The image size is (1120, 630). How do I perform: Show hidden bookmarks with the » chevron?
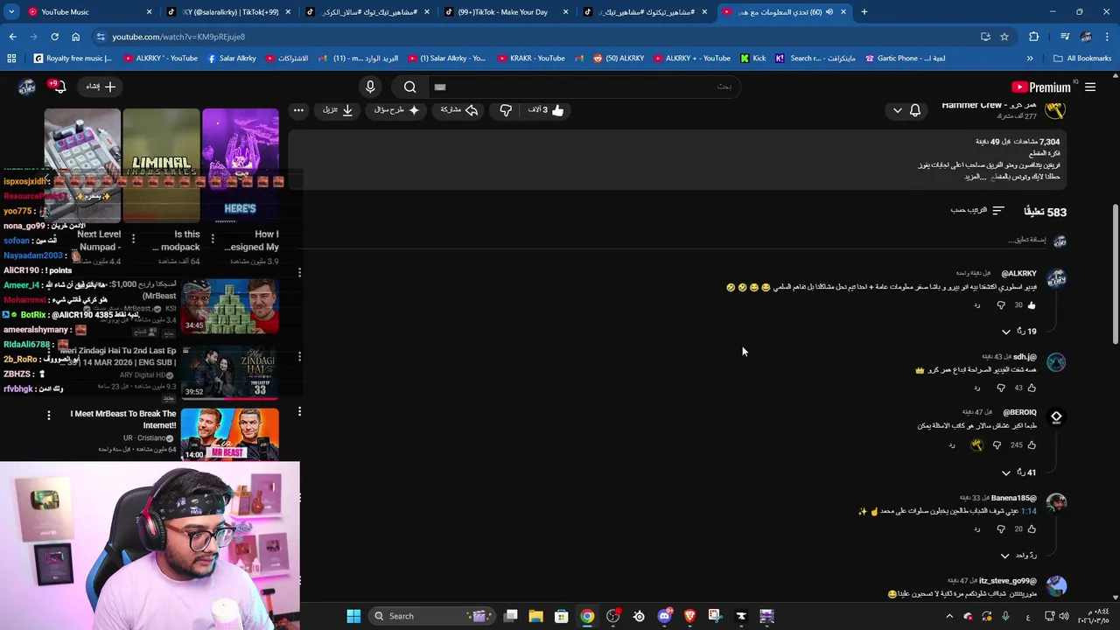[x=1030, y=59]
